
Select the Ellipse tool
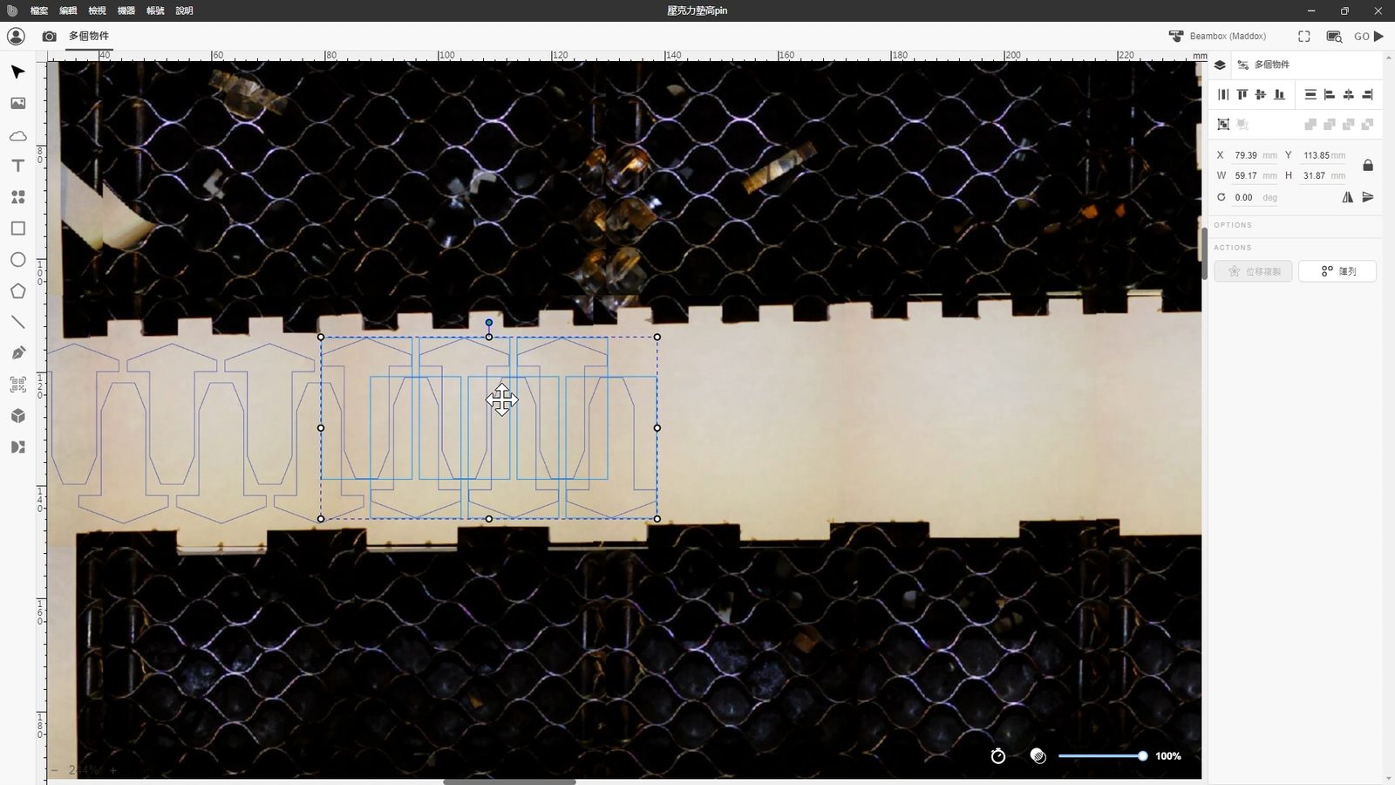tap(17, 260)
